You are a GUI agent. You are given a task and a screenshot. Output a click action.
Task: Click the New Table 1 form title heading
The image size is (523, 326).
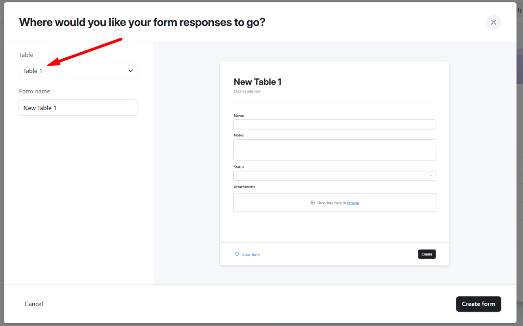(257, 82)
